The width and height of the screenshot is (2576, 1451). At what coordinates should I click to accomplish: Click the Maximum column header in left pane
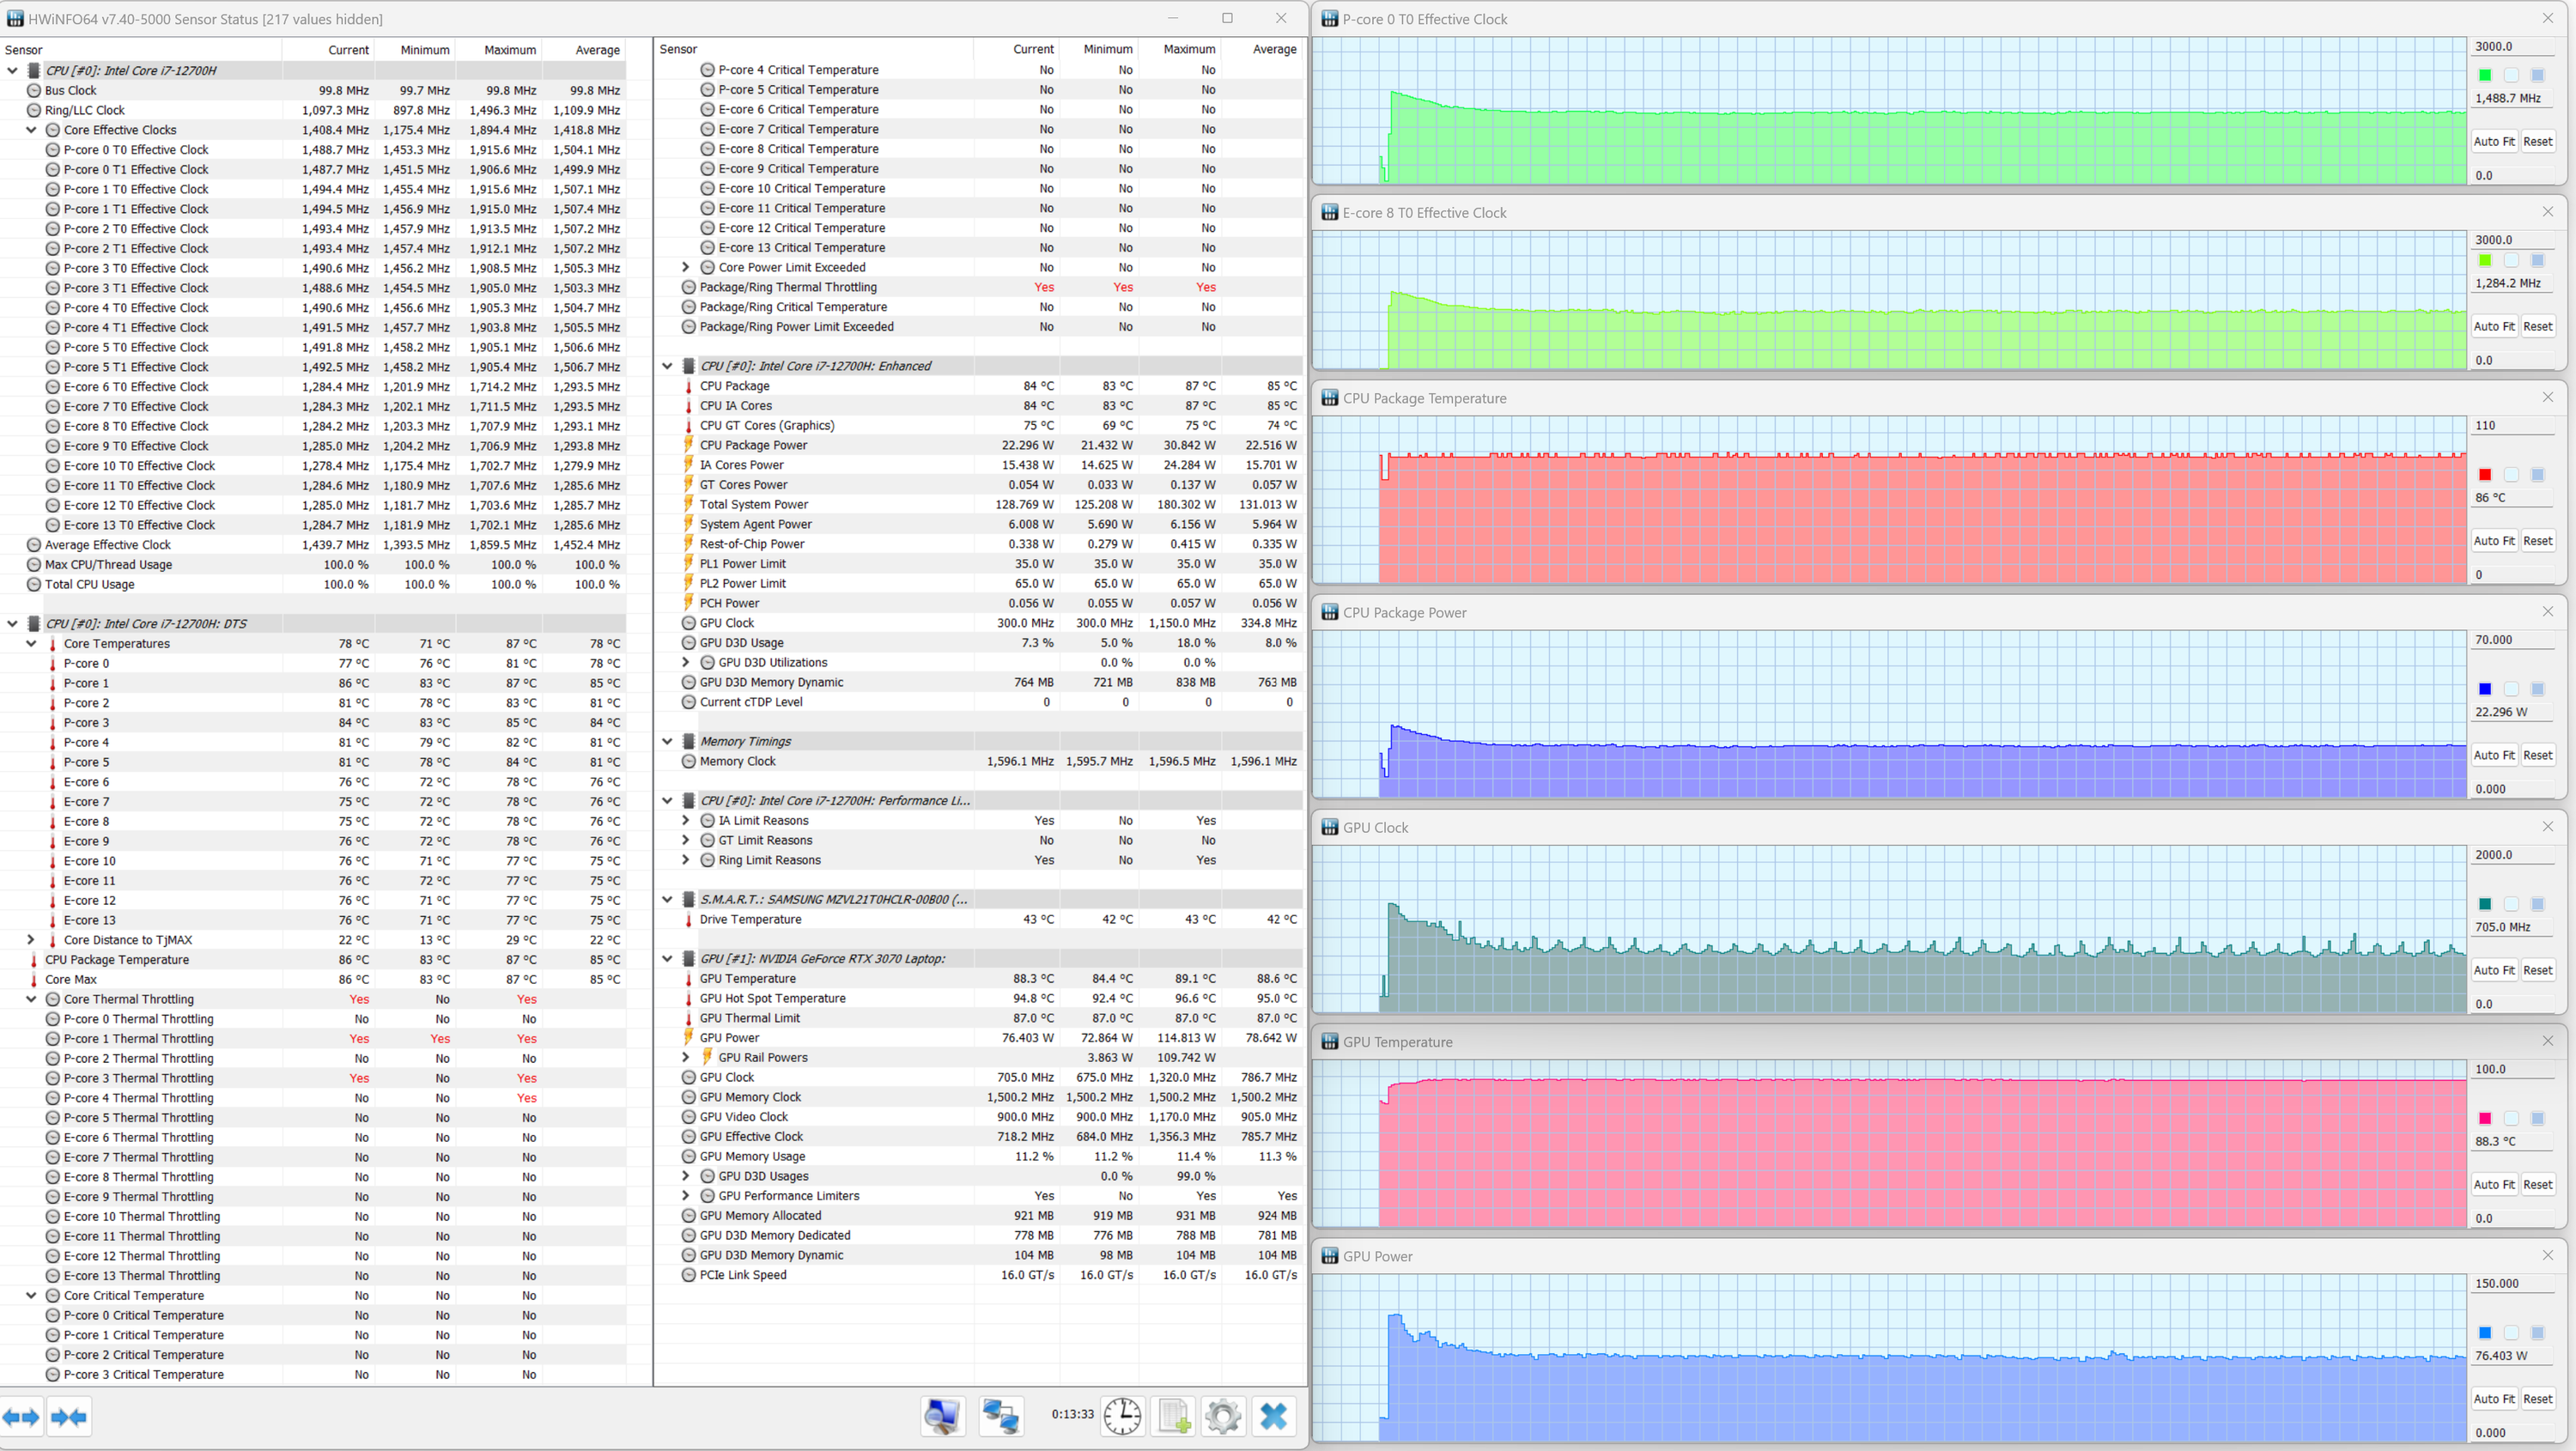point(509,50)
